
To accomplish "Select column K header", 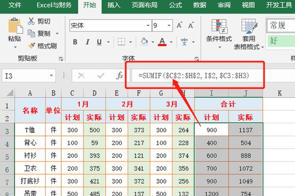I will click(x=279, y=93).
